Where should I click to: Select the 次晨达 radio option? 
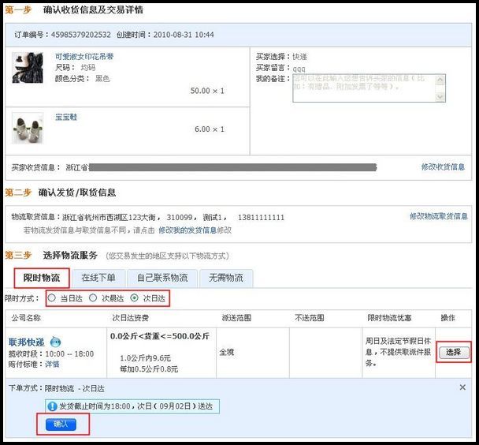(x=93, y=297)
